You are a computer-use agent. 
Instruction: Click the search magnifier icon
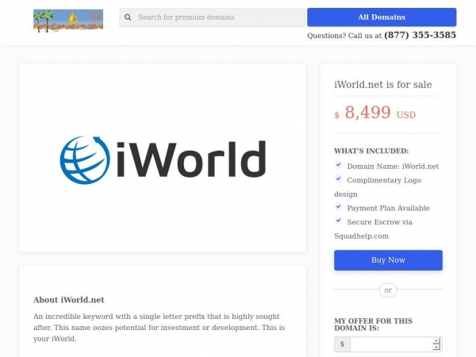(x=128, y=17)
